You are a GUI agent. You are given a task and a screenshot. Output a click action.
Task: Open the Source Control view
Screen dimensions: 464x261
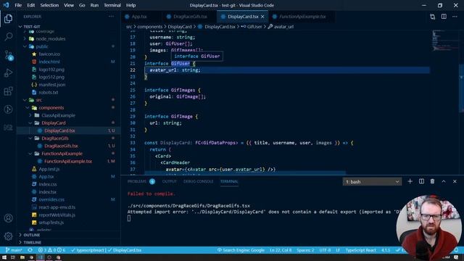click(x=8, y=55)
